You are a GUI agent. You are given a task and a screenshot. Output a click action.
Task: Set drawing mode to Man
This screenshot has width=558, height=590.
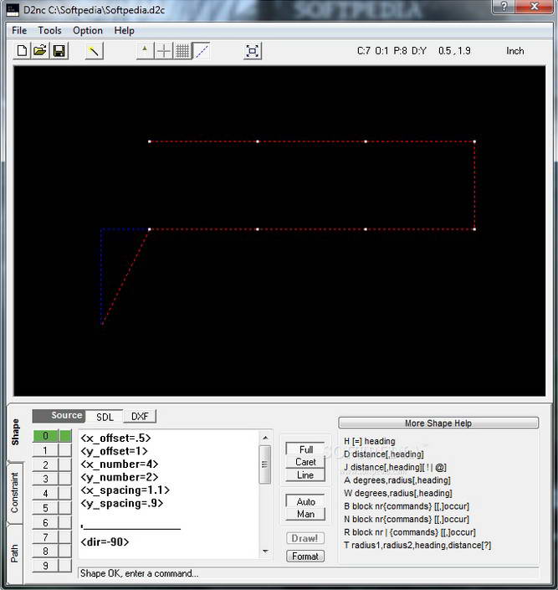coord(305,514)
